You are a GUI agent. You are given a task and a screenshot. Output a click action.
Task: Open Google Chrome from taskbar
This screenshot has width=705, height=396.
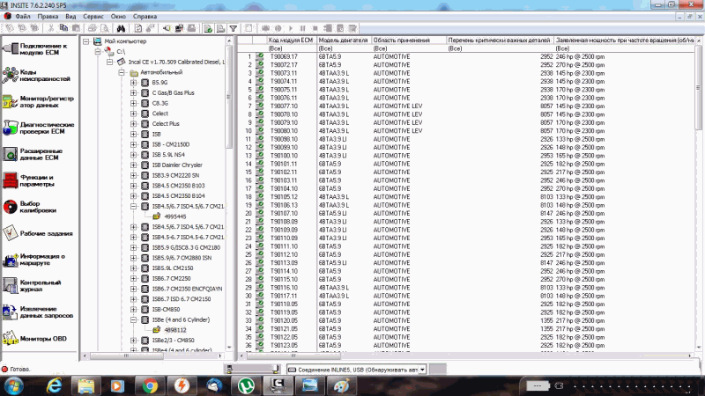click(x=150, y=385)
